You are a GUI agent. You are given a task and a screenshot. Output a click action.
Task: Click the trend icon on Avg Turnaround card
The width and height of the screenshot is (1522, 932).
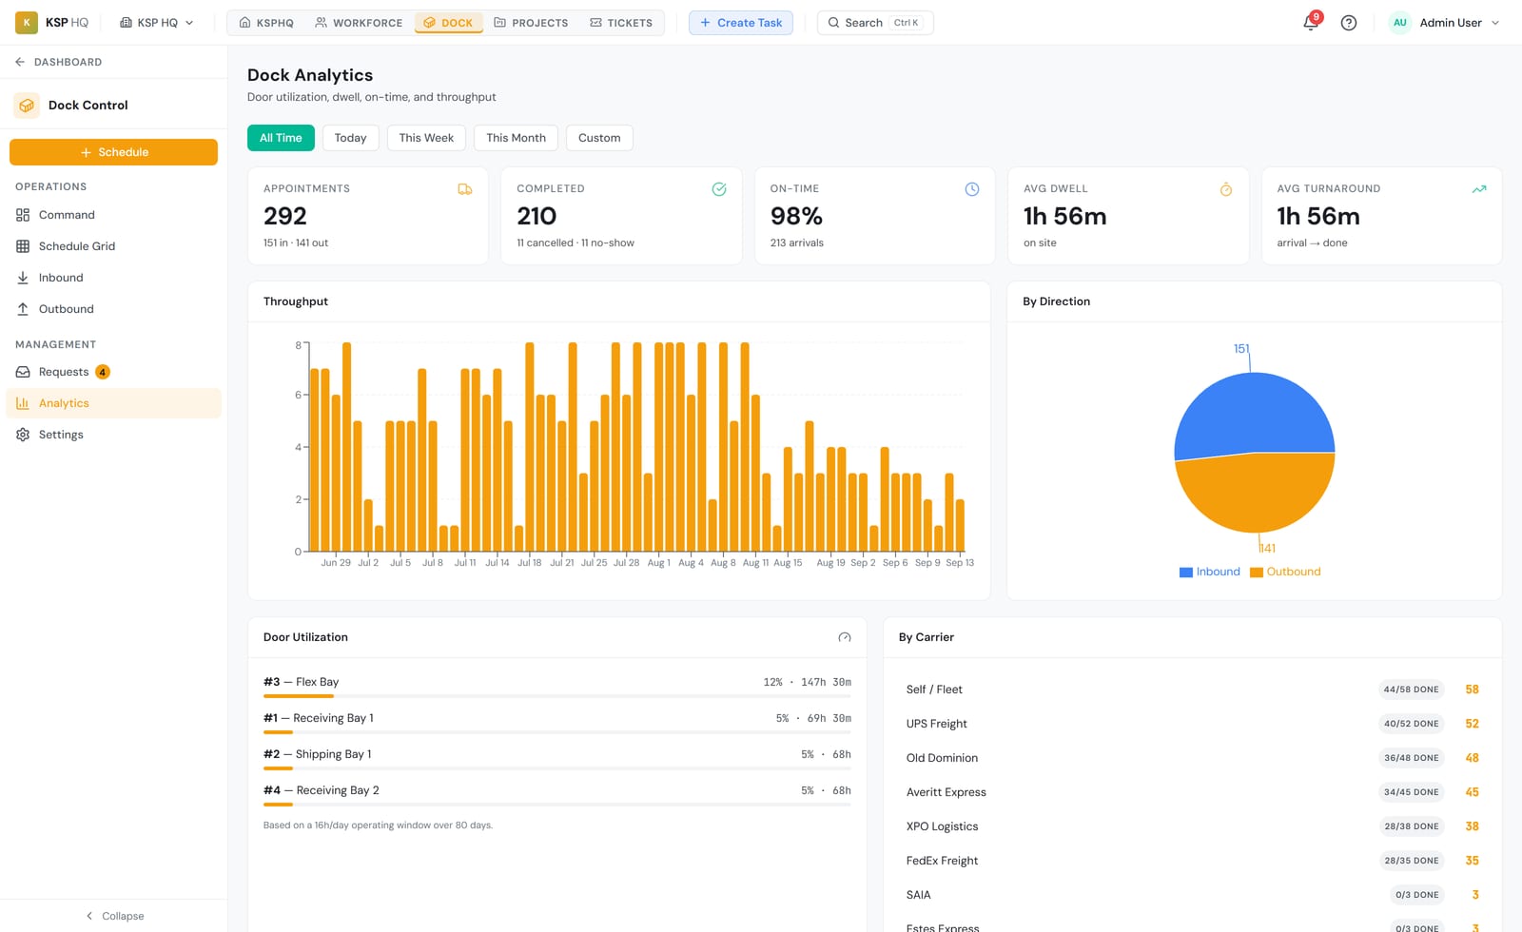click(x=1479, y=189)
